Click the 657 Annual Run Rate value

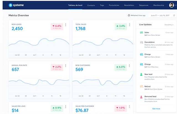click(15, 69)
